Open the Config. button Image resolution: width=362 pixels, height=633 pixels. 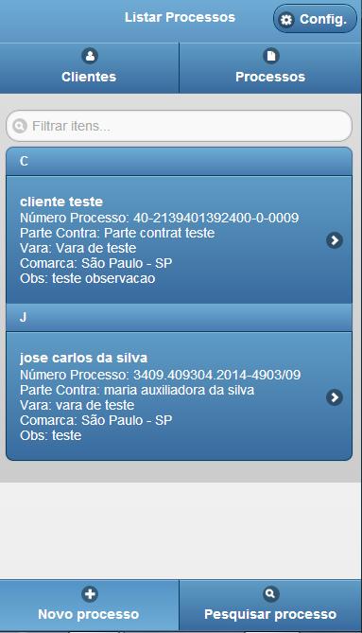316,19
